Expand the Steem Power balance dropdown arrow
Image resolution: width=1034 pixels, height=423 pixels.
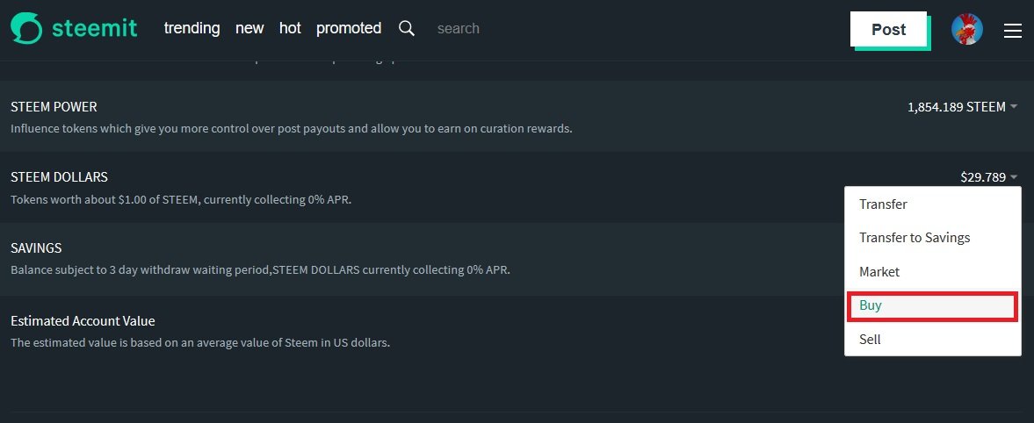click(x=1014, y=107)
